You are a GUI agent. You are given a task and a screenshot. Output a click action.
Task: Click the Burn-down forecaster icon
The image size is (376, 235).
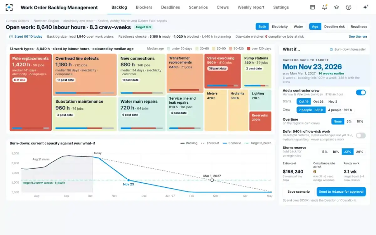[332, 50]
